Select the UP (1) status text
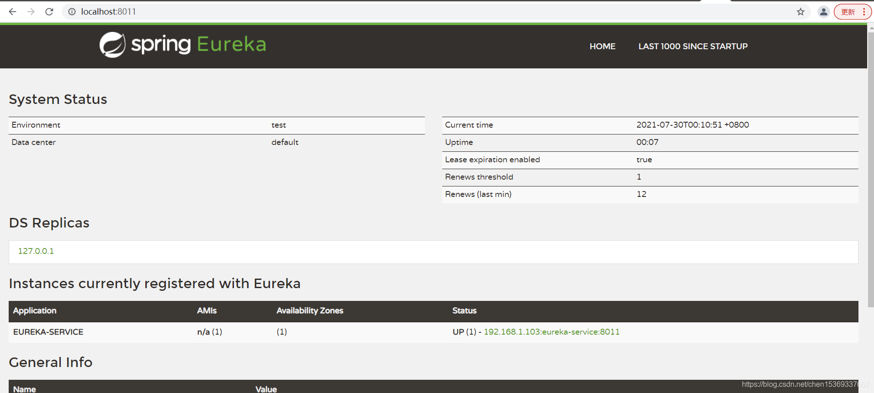This screenshot has height=393, width=874. [464, 332]
